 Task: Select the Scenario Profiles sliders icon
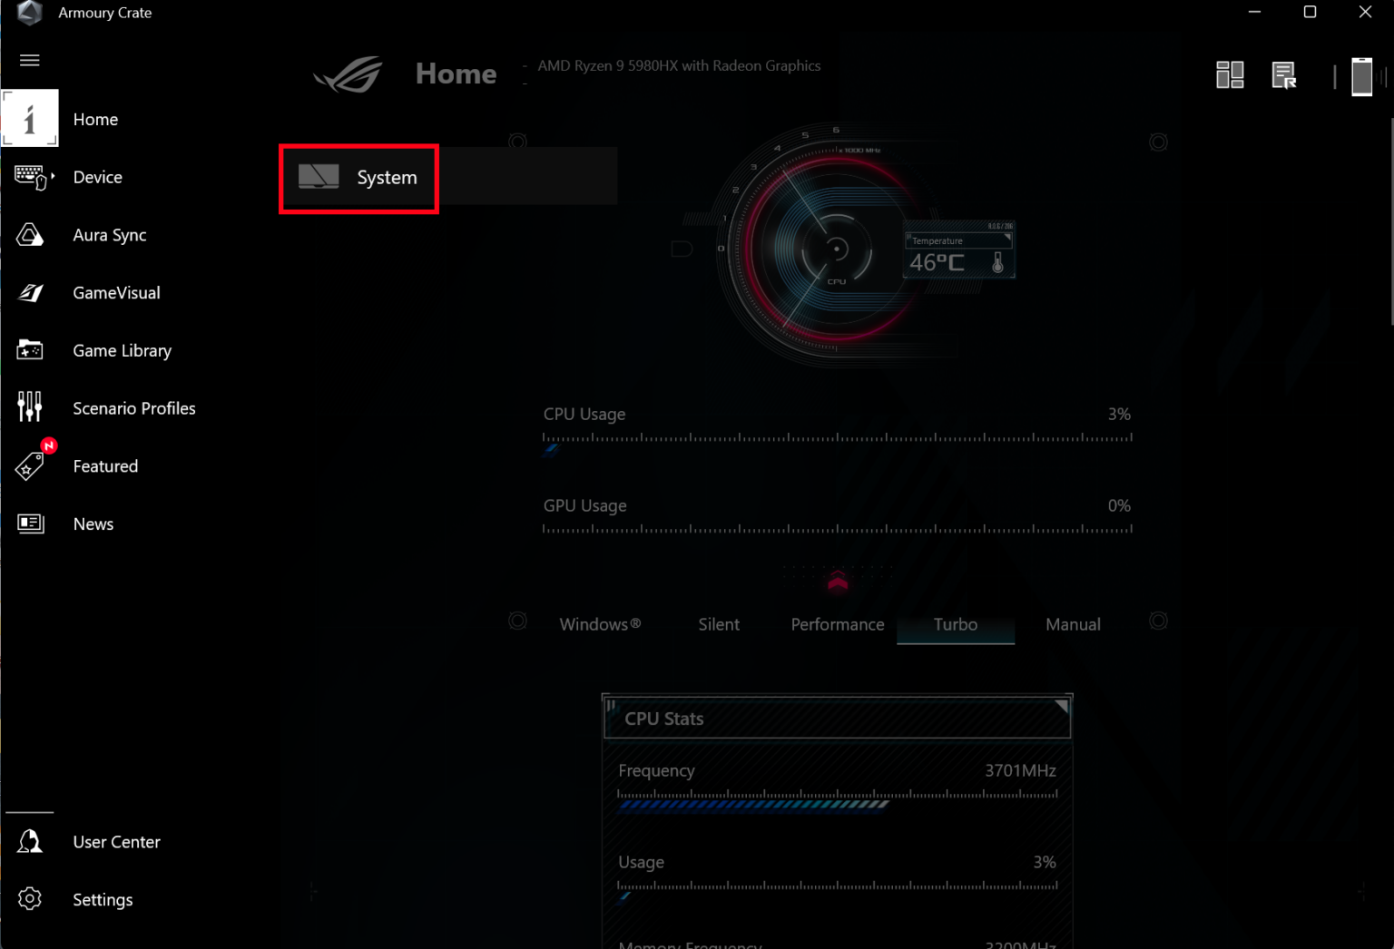tap(30, 407)
